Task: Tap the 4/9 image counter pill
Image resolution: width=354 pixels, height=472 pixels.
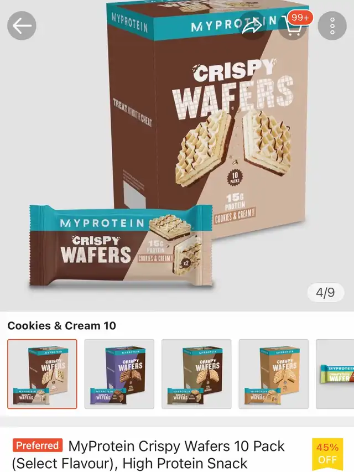Action: (x=325, y=292)
